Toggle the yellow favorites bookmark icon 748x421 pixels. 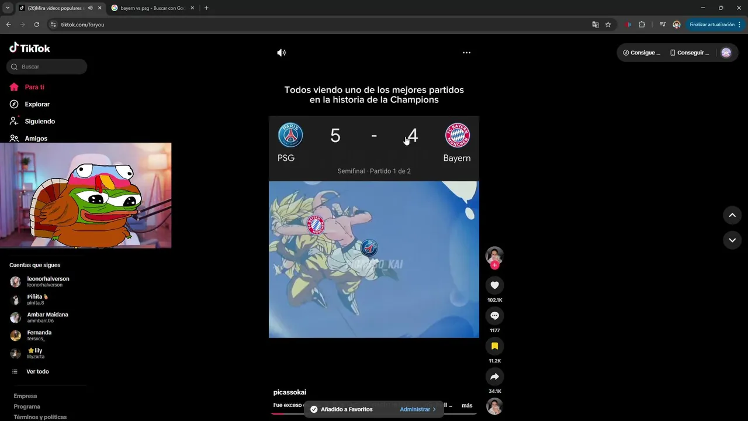click(x=494, y=346)
